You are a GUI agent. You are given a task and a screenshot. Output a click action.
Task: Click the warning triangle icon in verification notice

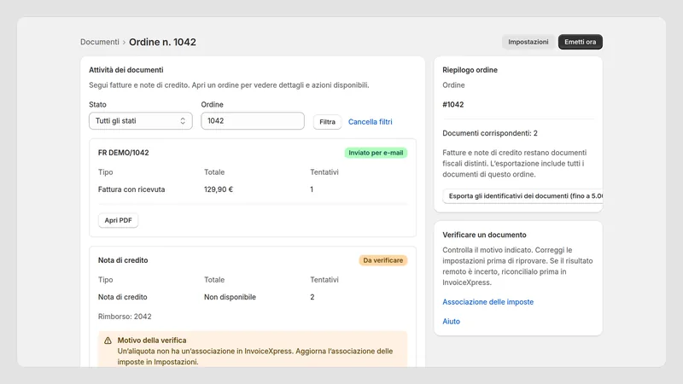[108, 340]
